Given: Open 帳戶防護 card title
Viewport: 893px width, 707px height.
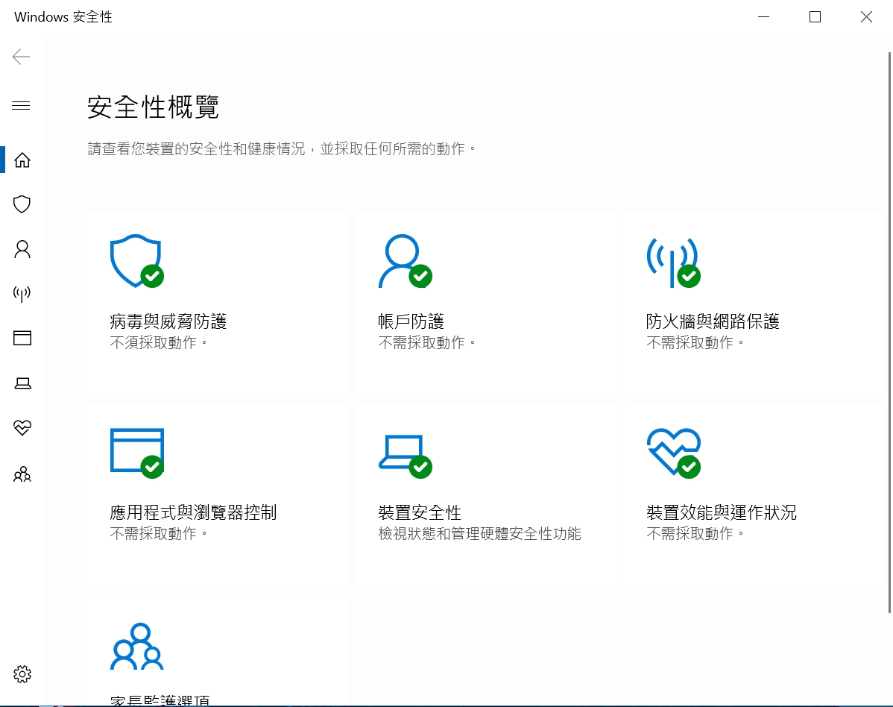Looking at the screenshot, I should click(411, 321).
